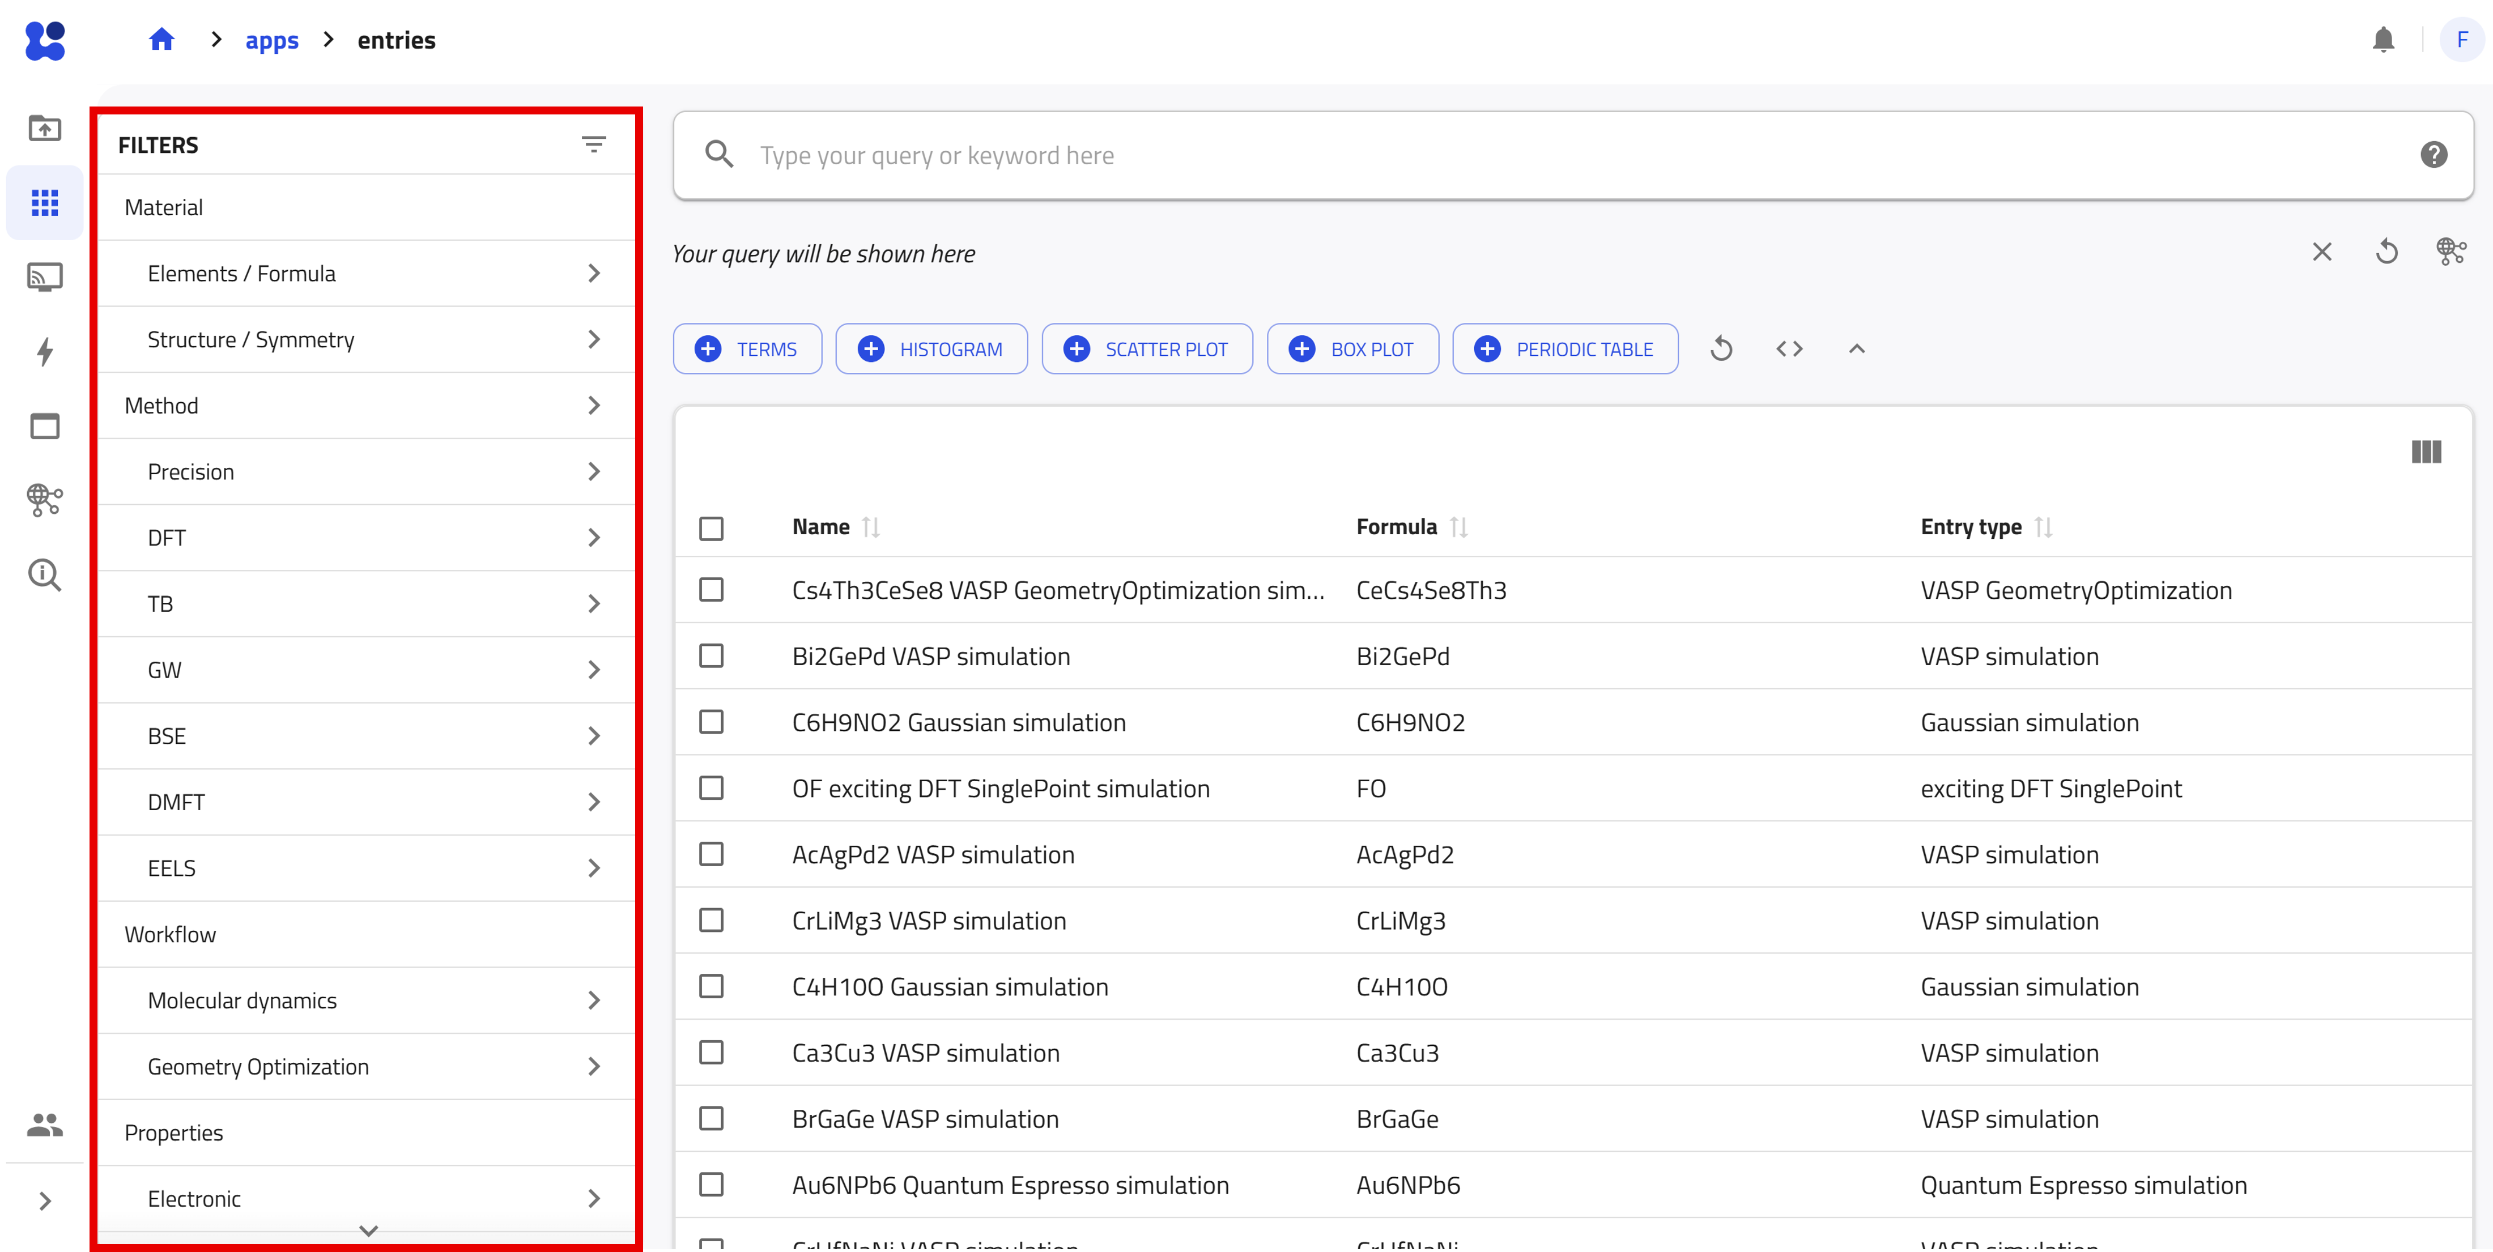2493x1252 pixels.
Task: Click the upload folder sidebar icon
Action: (x=45, y=127)
